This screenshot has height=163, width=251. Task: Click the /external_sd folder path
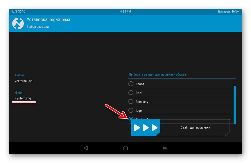(24, 81)
